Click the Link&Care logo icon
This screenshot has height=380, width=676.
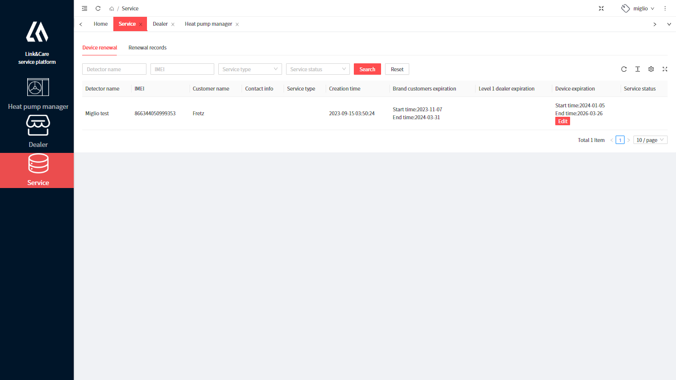click(37, 32)
